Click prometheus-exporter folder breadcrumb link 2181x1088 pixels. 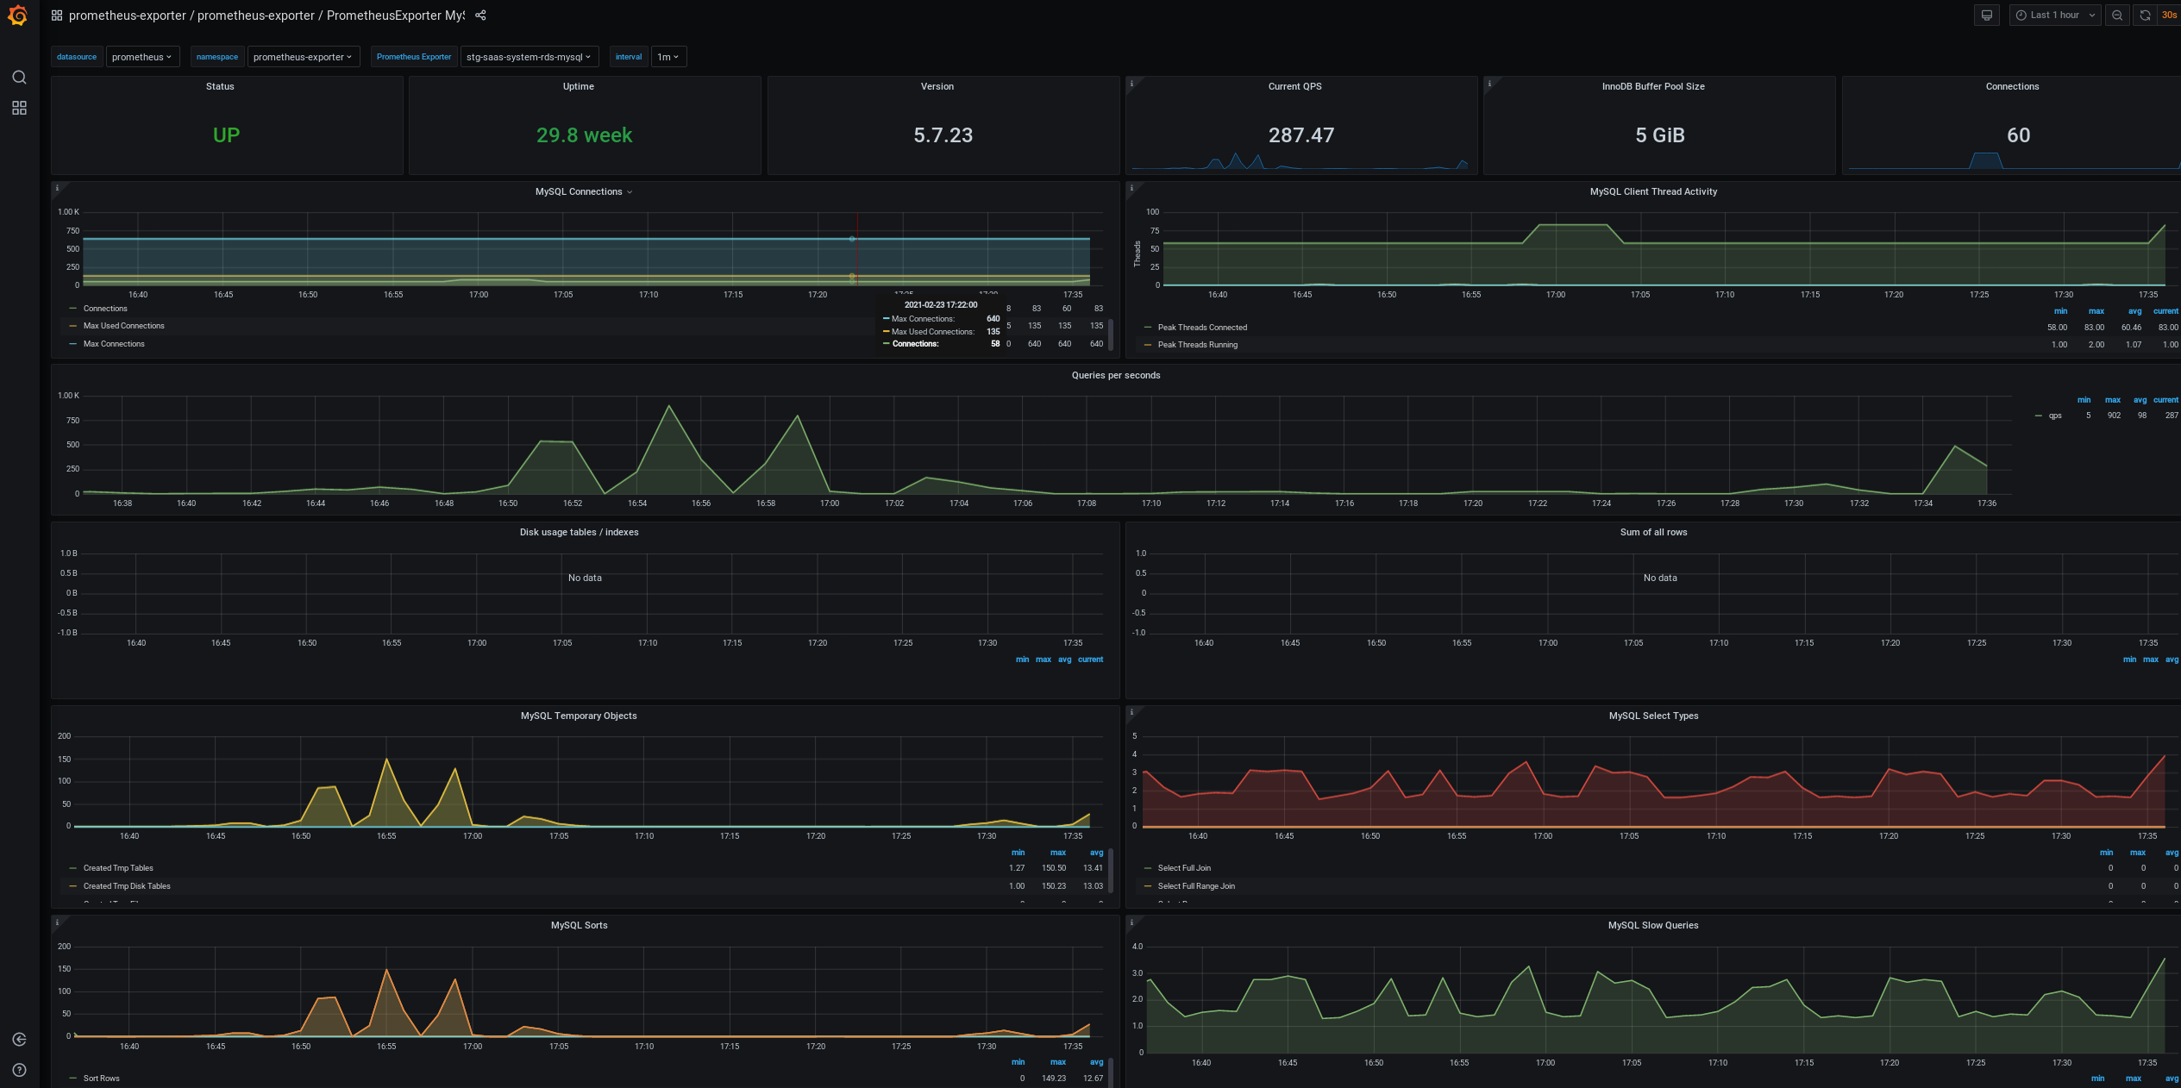pyautogui.click(x=127, y=16)
